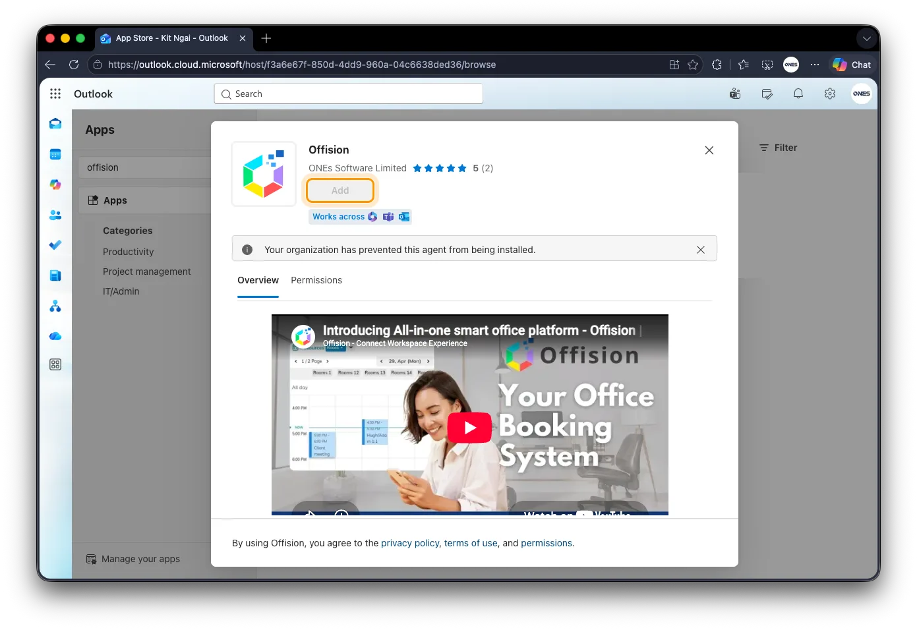Open the browser tab list chevron

point(867,38)
